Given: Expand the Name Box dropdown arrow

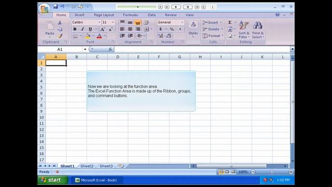Looking at the screenshot, I should coord(85,49).
